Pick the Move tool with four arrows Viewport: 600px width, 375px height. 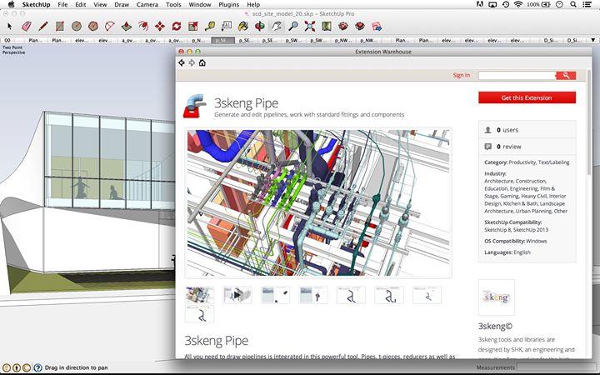point(160,27)
